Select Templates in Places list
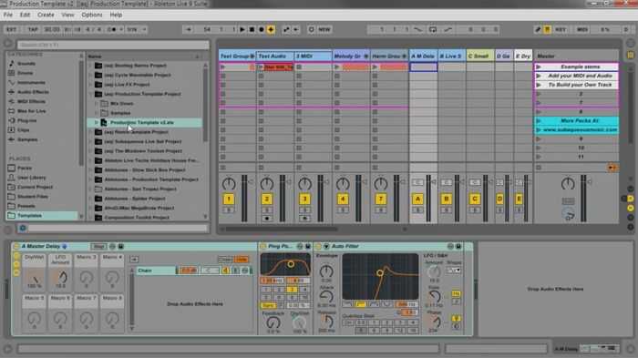This screenshot has height=358, width=638. (42, 216)
